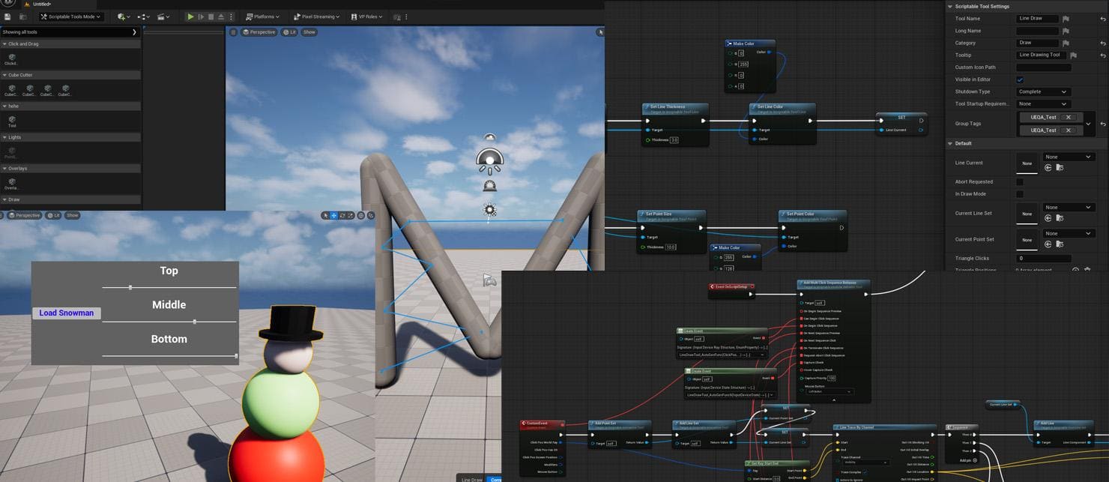This screenshot has height=482, width=1109.
Task: Open the Shutdown Type dropdown
Action: [x=1043, y=91]
